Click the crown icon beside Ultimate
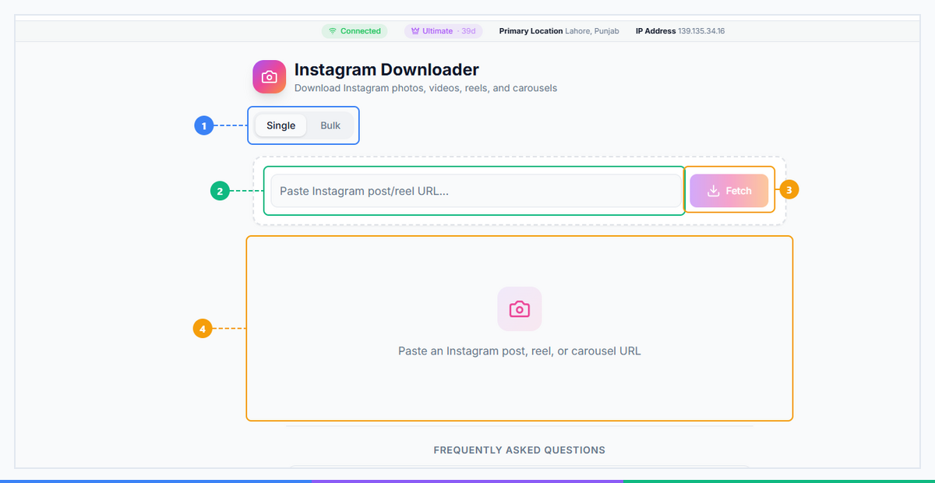The image size is (935, 483). (x=415, y=31)
